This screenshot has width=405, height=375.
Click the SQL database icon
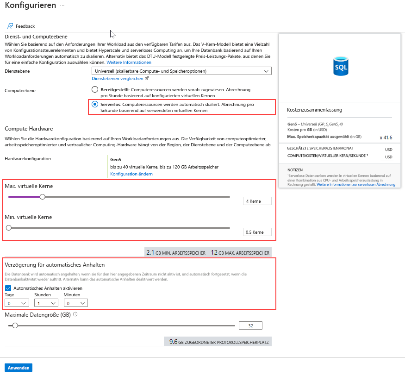click(x=341, y=66)
